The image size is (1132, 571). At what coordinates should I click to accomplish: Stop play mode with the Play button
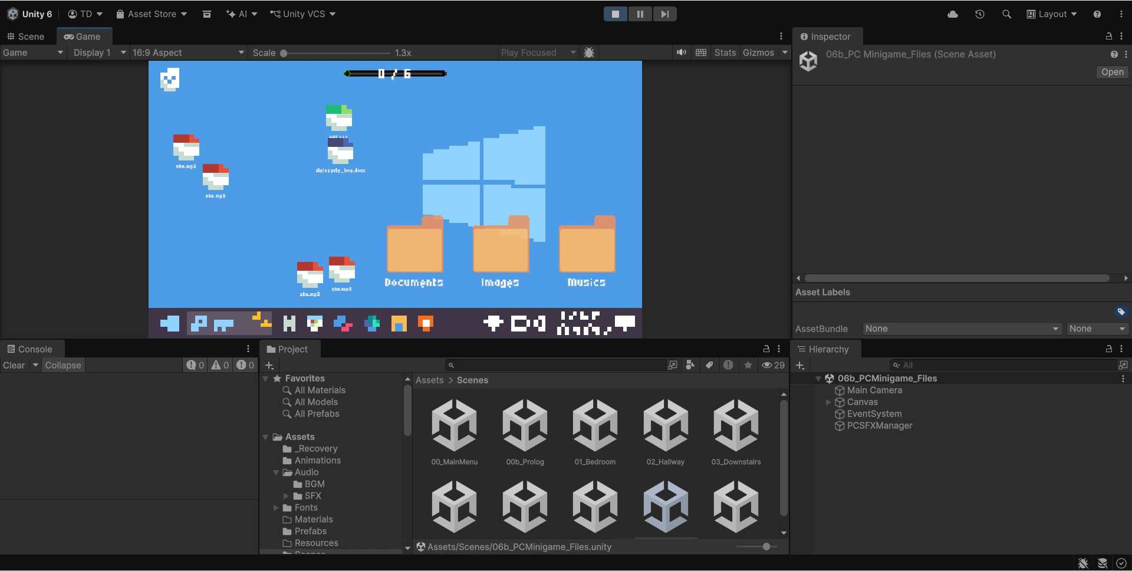[x=616, y=14]
